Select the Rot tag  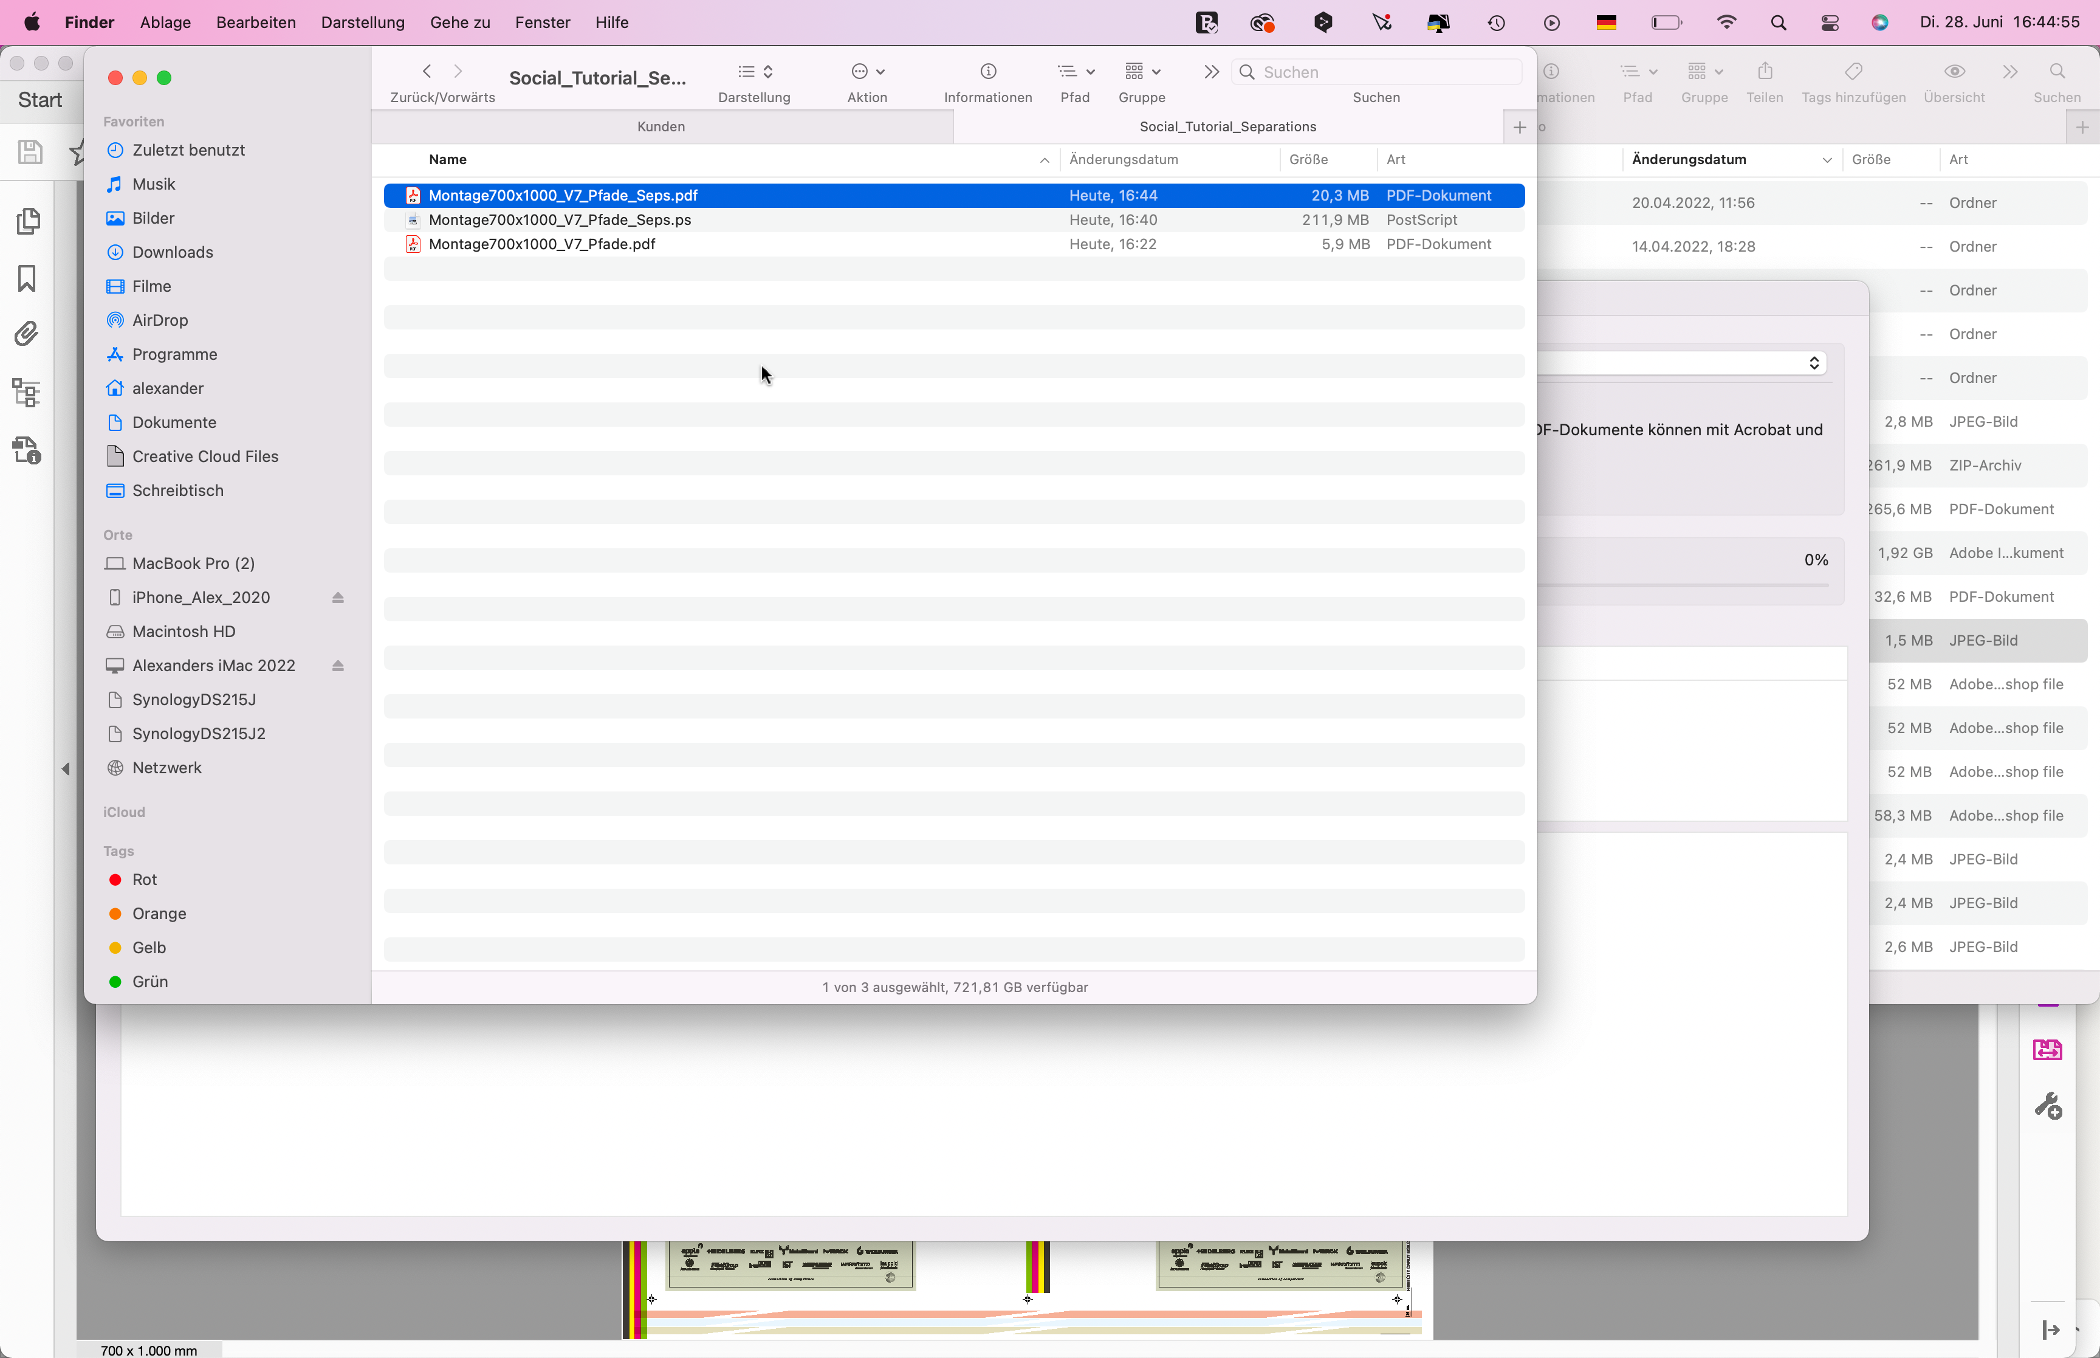[x=145, y=879]
